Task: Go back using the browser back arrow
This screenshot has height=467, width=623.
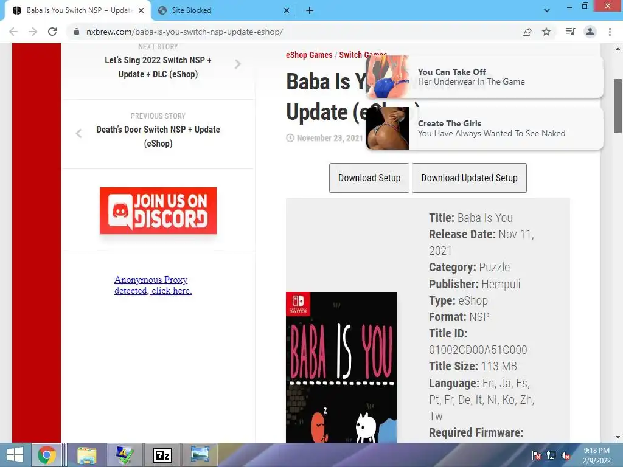Action: (x=13, y=32)
